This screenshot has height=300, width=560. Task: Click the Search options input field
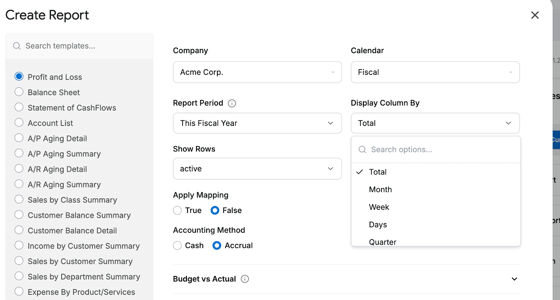[x=441, y=150]
